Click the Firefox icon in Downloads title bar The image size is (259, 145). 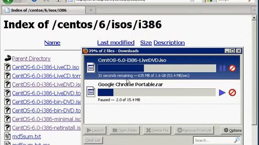point(85,51)
